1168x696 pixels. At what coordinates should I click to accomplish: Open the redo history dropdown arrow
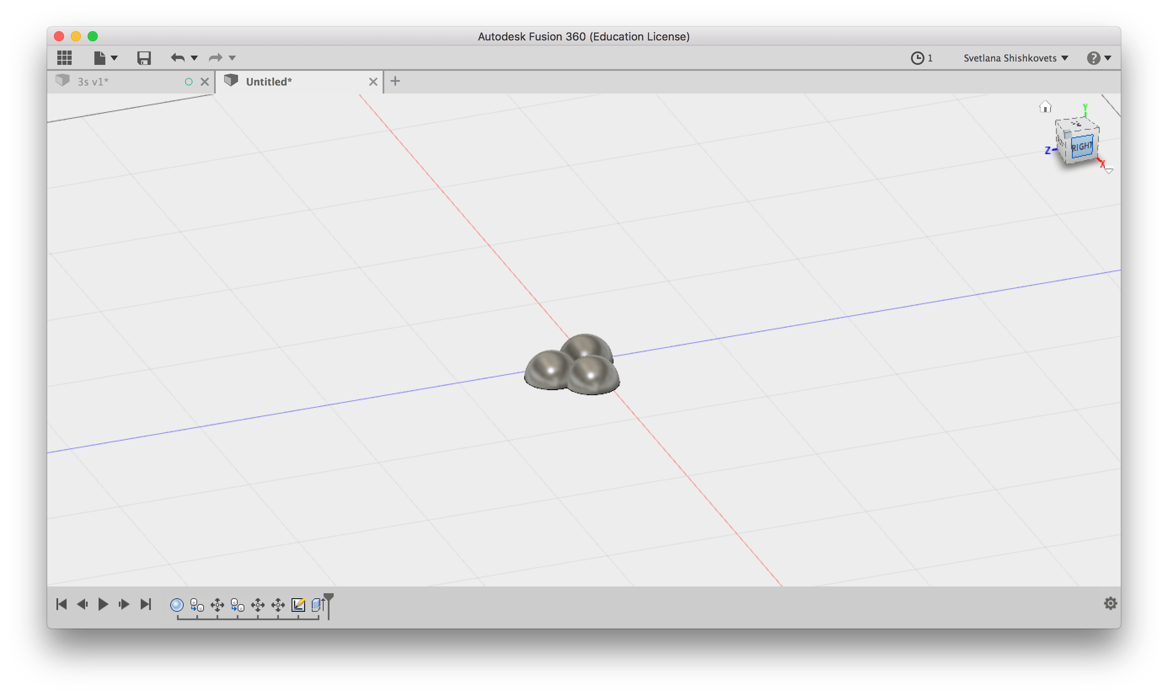[x=232, y=58]
